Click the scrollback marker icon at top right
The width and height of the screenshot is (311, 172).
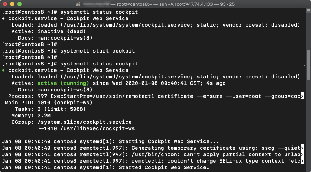(x=308, y=10)
